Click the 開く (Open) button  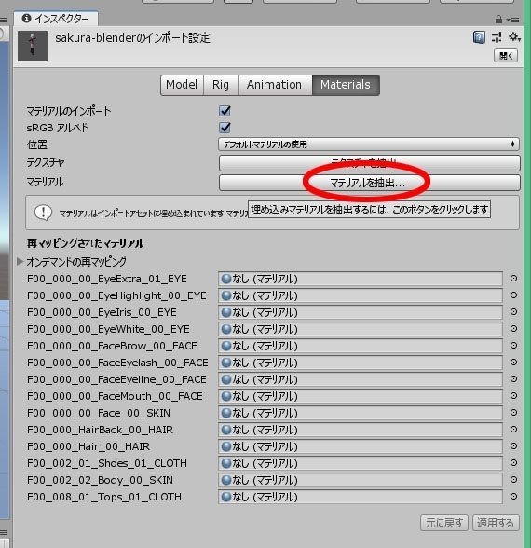coord(506,56)
